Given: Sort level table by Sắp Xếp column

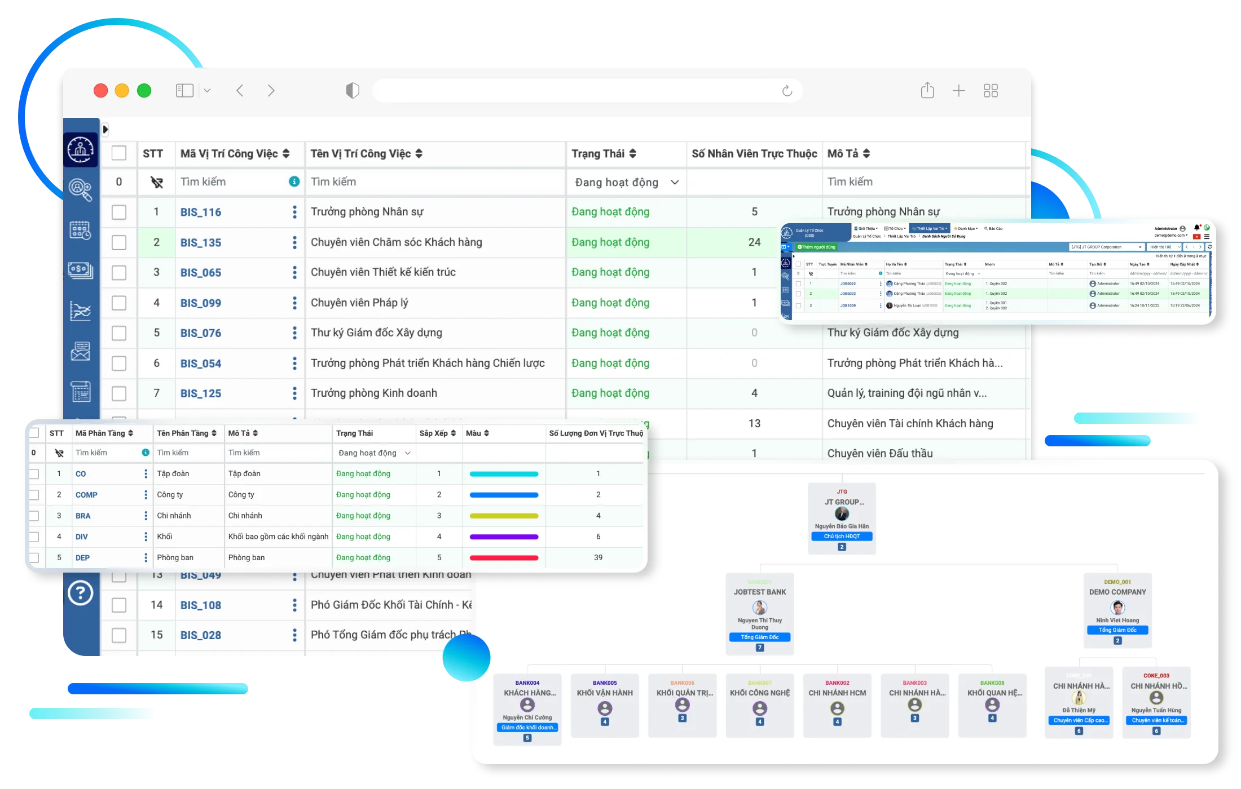Looking at the screenshot, I should (453, 433).
